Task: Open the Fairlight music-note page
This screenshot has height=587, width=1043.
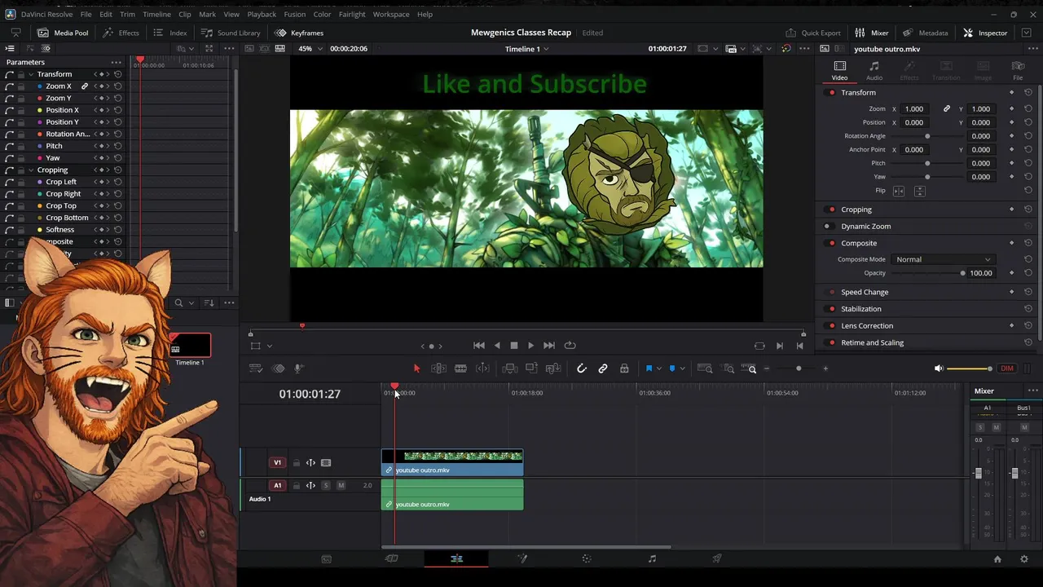Action: (x=652, y=558)
